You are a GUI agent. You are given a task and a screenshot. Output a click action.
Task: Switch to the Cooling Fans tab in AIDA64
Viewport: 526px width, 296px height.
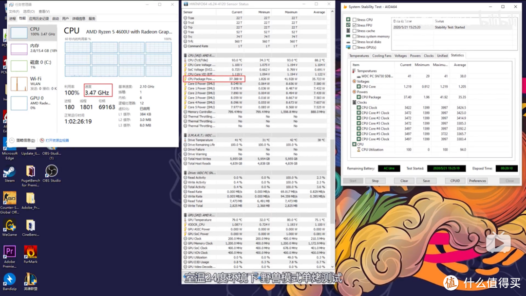pos(382,56)
